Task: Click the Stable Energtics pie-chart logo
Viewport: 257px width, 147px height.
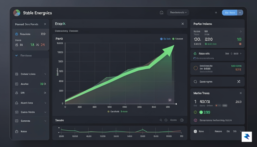Action: tap(17, 13)
